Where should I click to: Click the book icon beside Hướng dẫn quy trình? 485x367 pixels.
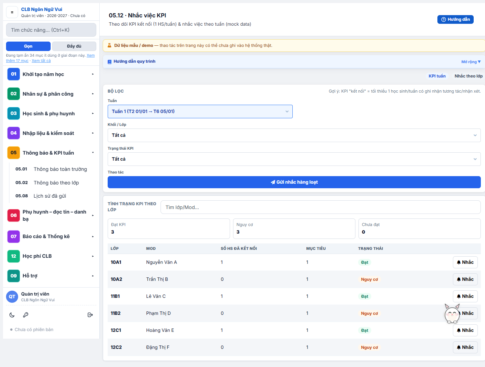coord(110,62)
